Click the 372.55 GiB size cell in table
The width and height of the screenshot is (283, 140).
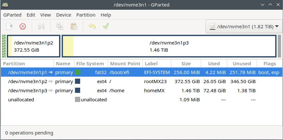click(187, 82)
